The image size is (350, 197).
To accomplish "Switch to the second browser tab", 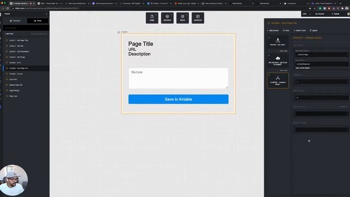I will (x=50, y=3).
